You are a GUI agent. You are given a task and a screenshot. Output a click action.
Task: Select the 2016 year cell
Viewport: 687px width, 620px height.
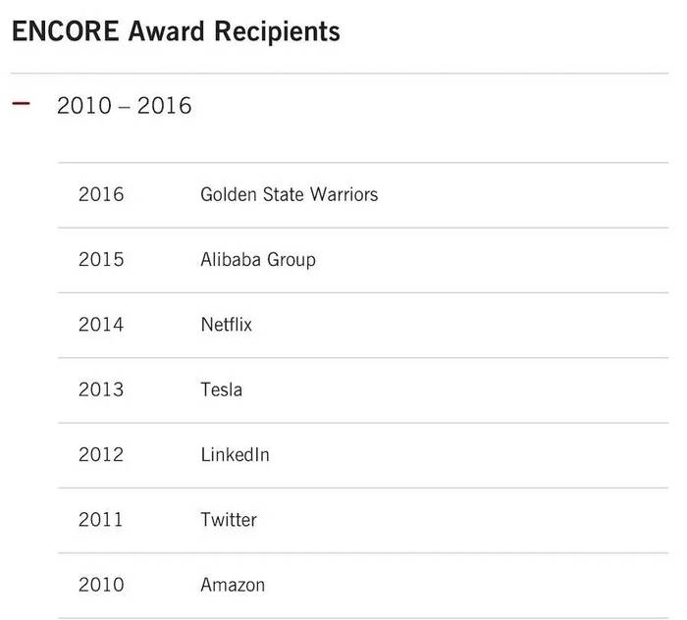point(101,194)
